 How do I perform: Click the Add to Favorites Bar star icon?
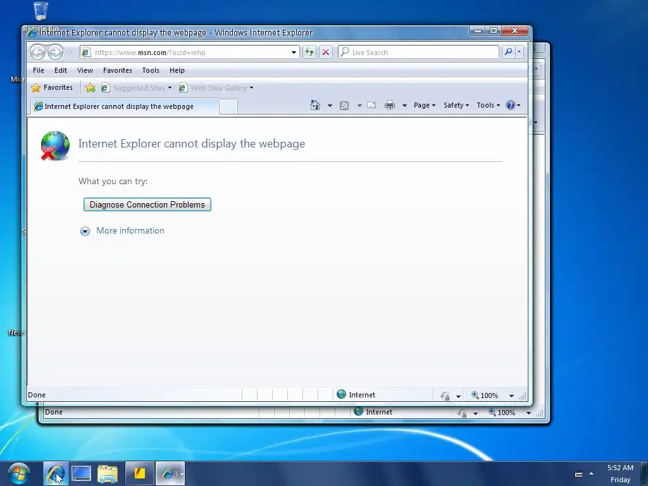(90, 87)
